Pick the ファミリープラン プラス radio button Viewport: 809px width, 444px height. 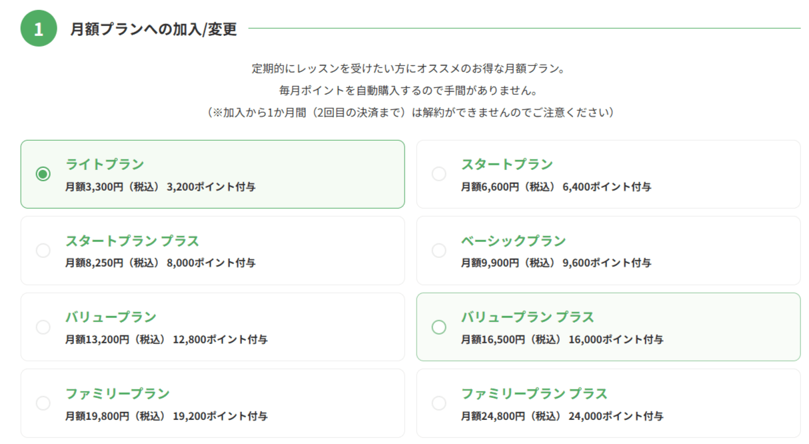tap(438, 403)
